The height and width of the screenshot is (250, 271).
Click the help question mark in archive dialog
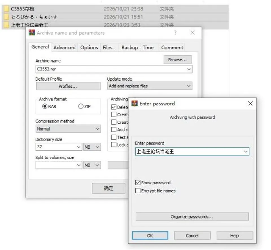(x=175, y=32)
